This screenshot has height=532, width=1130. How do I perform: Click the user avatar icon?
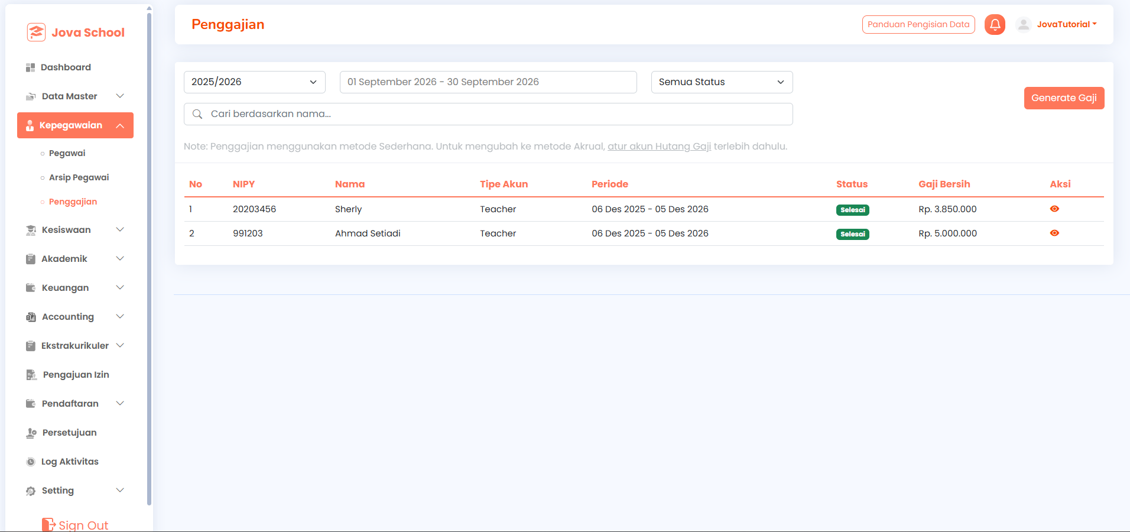1024,24
